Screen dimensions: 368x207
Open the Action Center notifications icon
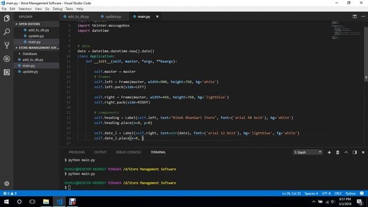359,202
